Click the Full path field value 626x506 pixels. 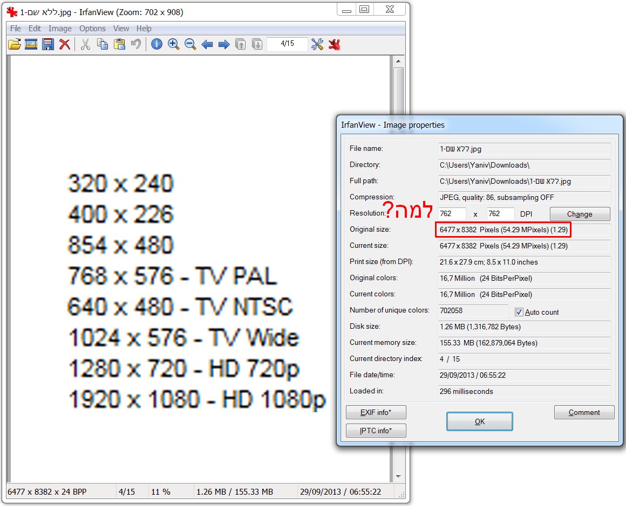[x=524, y=182]
